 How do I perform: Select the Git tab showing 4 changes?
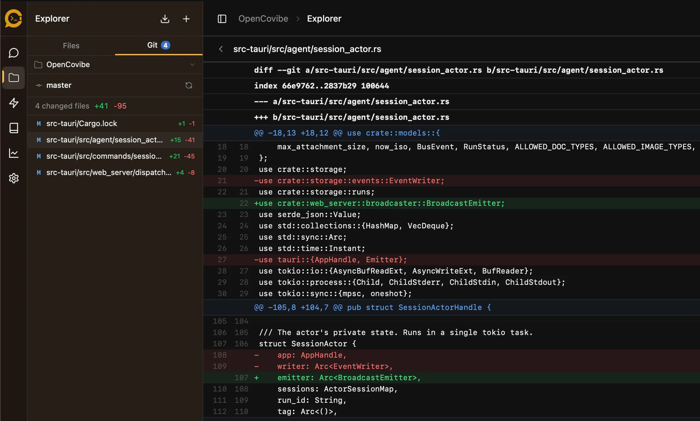tap(158, 45)
